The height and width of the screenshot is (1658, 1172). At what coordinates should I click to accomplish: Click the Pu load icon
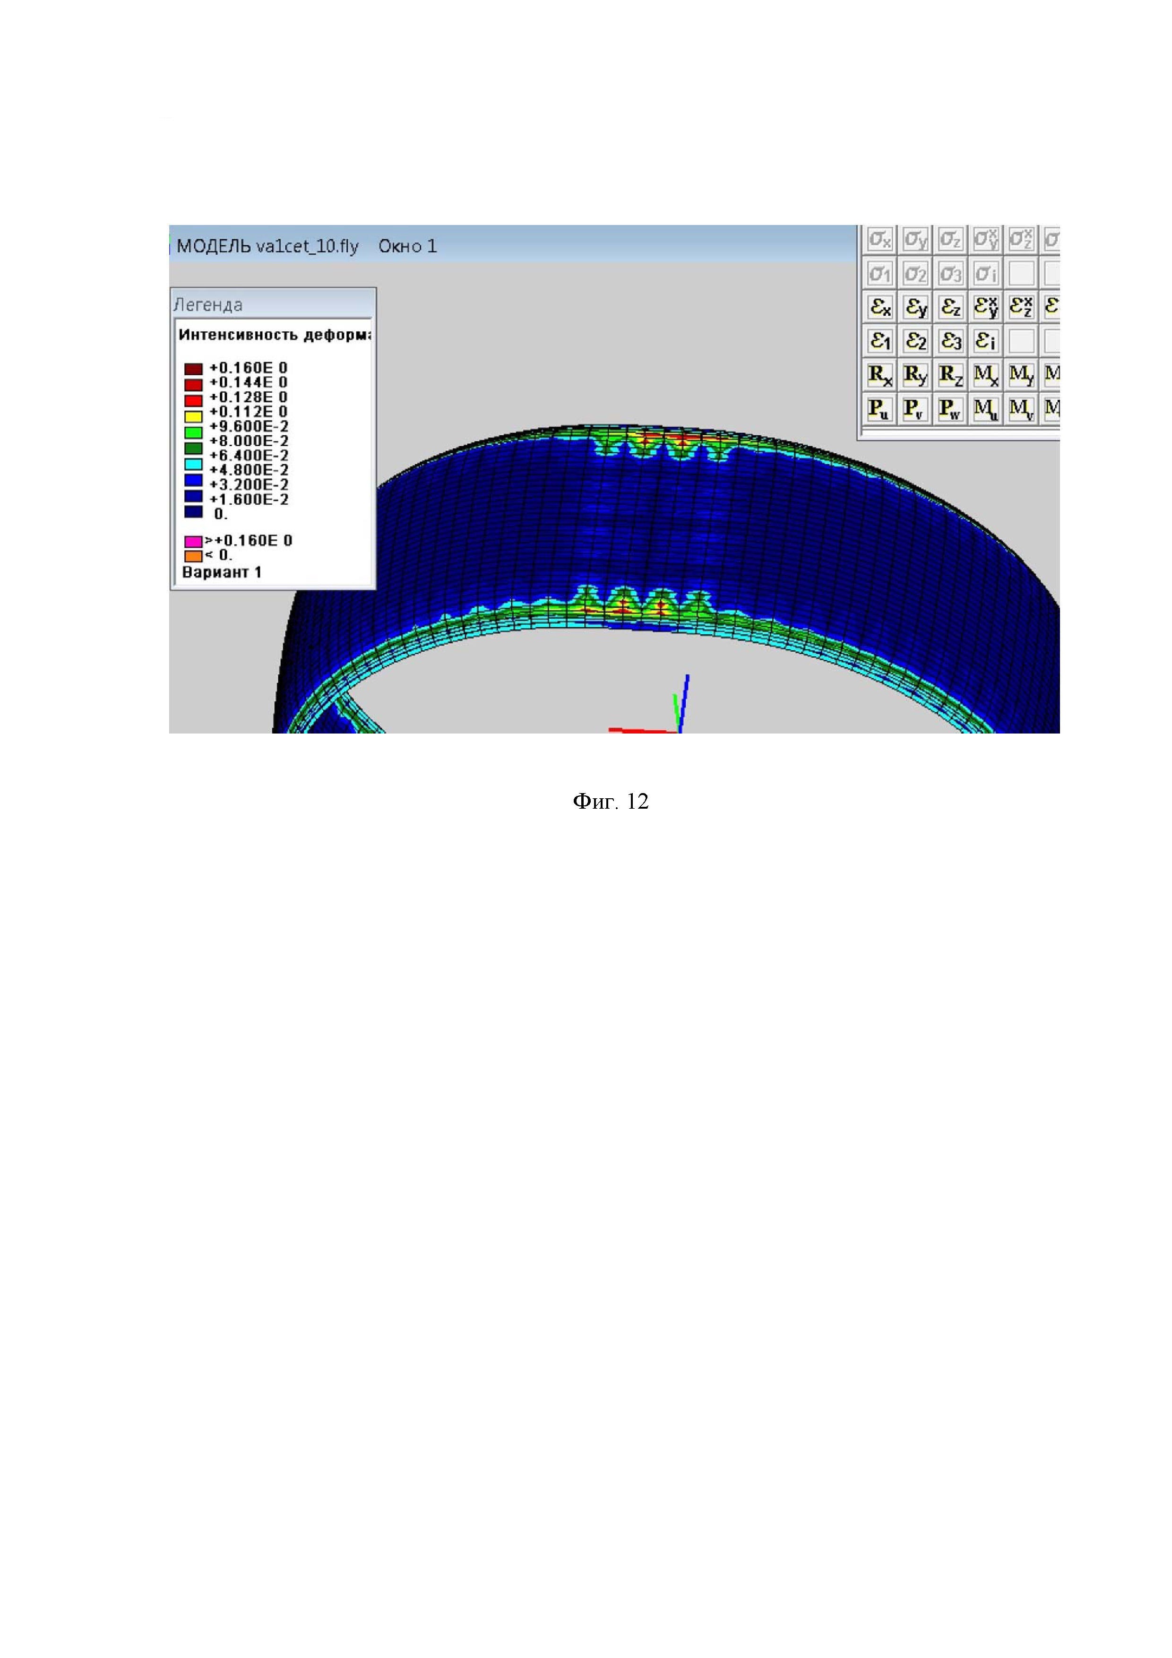tap(879, 409)
